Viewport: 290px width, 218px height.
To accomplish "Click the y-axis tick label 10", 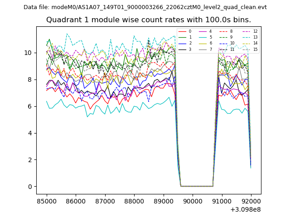I will coord(29,53).
